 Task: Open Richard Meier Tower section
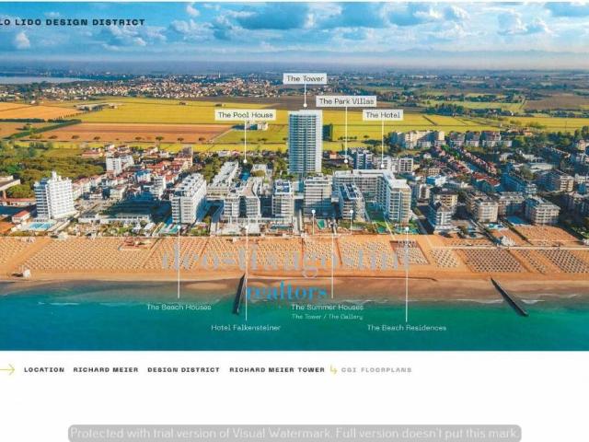click(277, 370)
